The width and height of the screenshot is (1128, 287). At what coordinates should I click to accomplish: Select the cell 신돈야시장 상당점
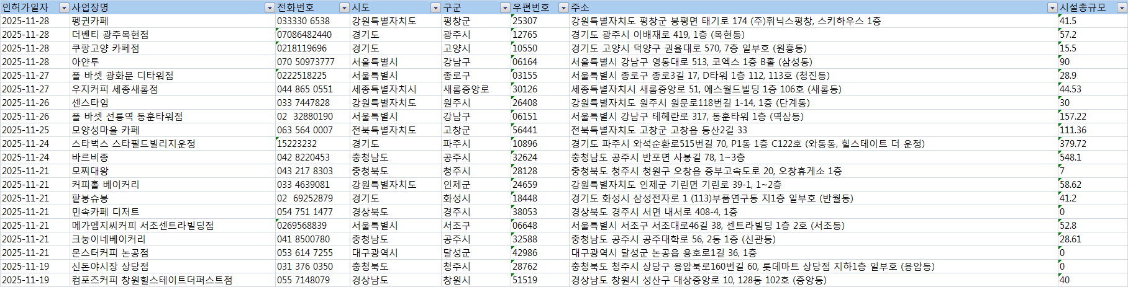pyautogui.click(x=172, y=267)
